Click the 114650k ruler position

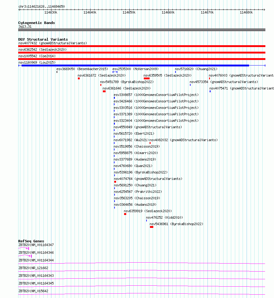coord(129,12)
